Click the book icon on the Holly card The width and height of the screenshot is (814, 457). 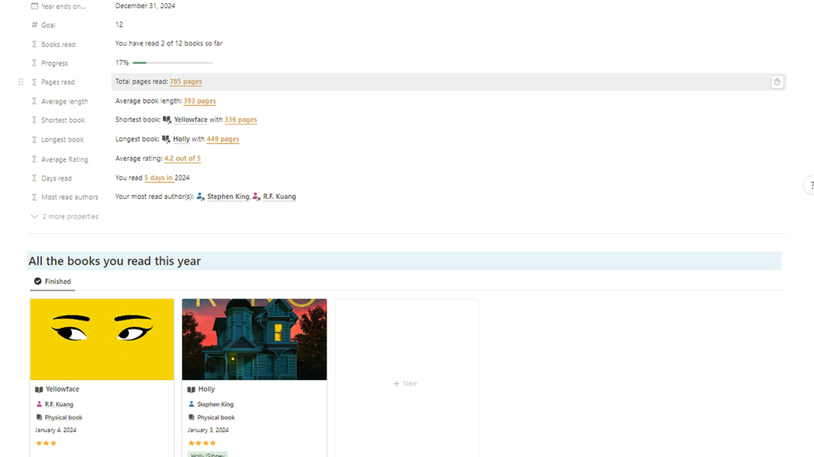[x=191, y=389]
